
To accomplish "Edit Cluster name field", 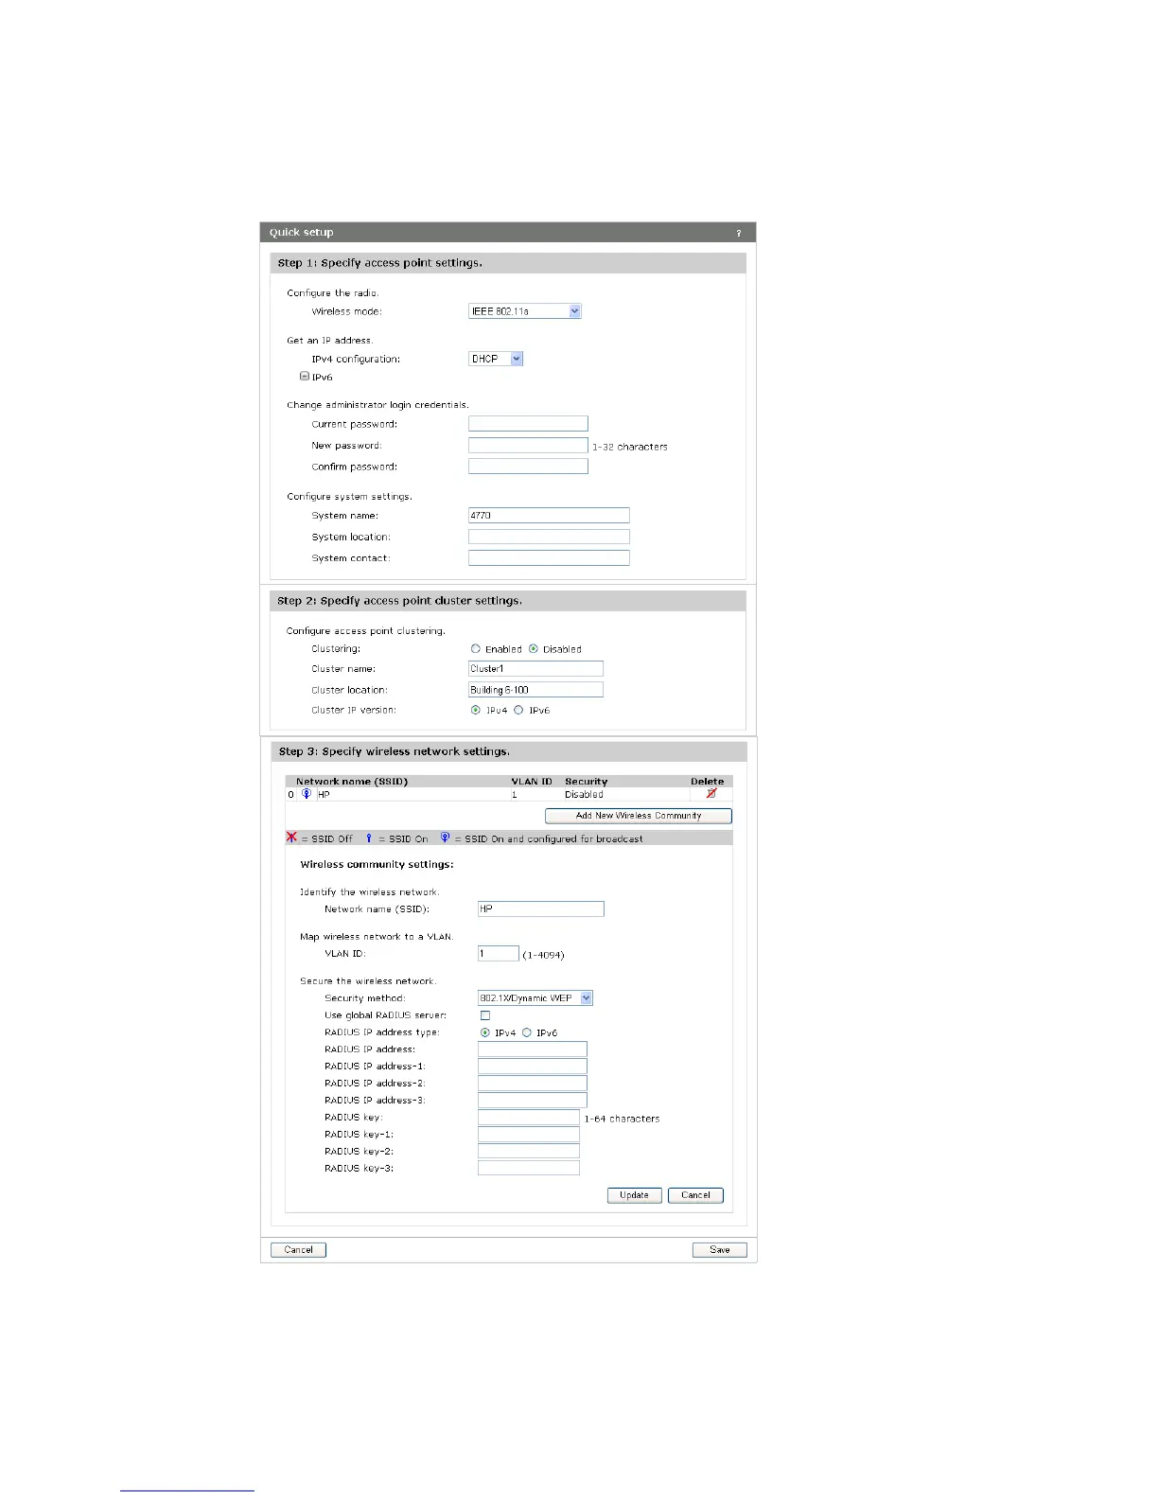I will [x=535, y=669].
